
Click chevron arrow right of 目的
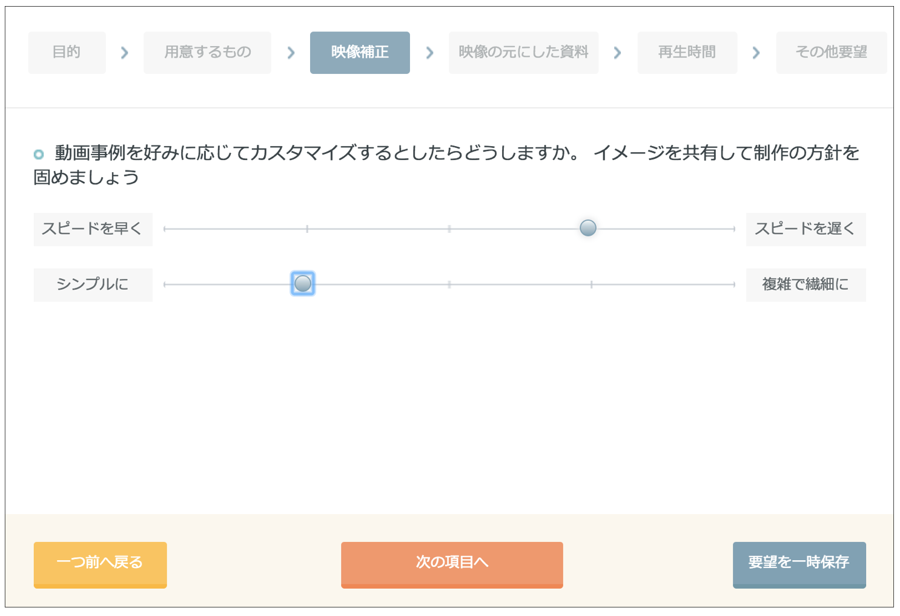coord(125,53)
